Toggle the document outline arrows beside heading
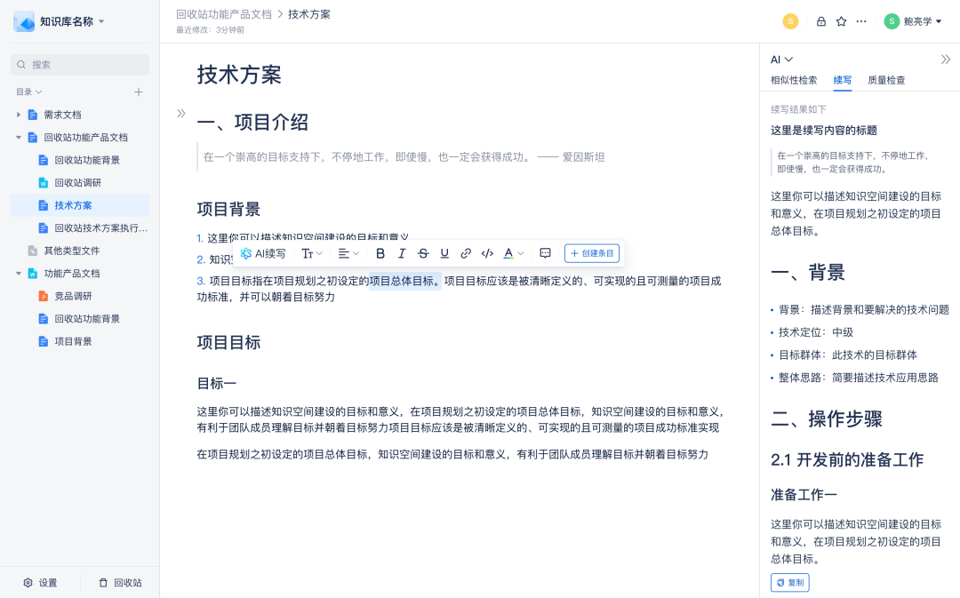This screenshot has height=598, width=960. (181, 113)
